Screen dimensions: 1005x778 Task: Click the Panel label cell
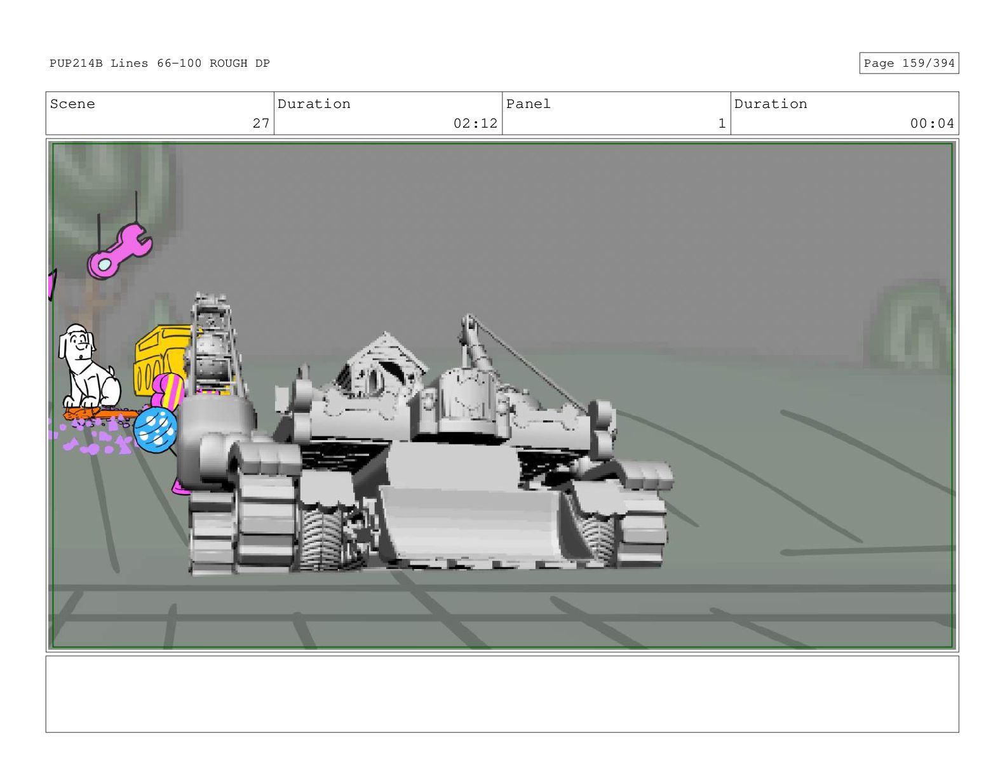tap(616, 113)
